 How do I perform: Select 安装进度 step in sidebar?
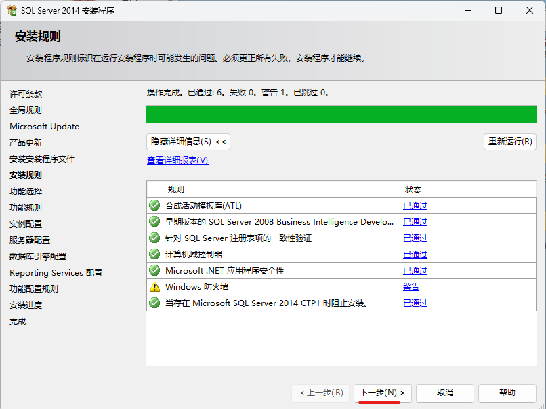click(26, 305)
